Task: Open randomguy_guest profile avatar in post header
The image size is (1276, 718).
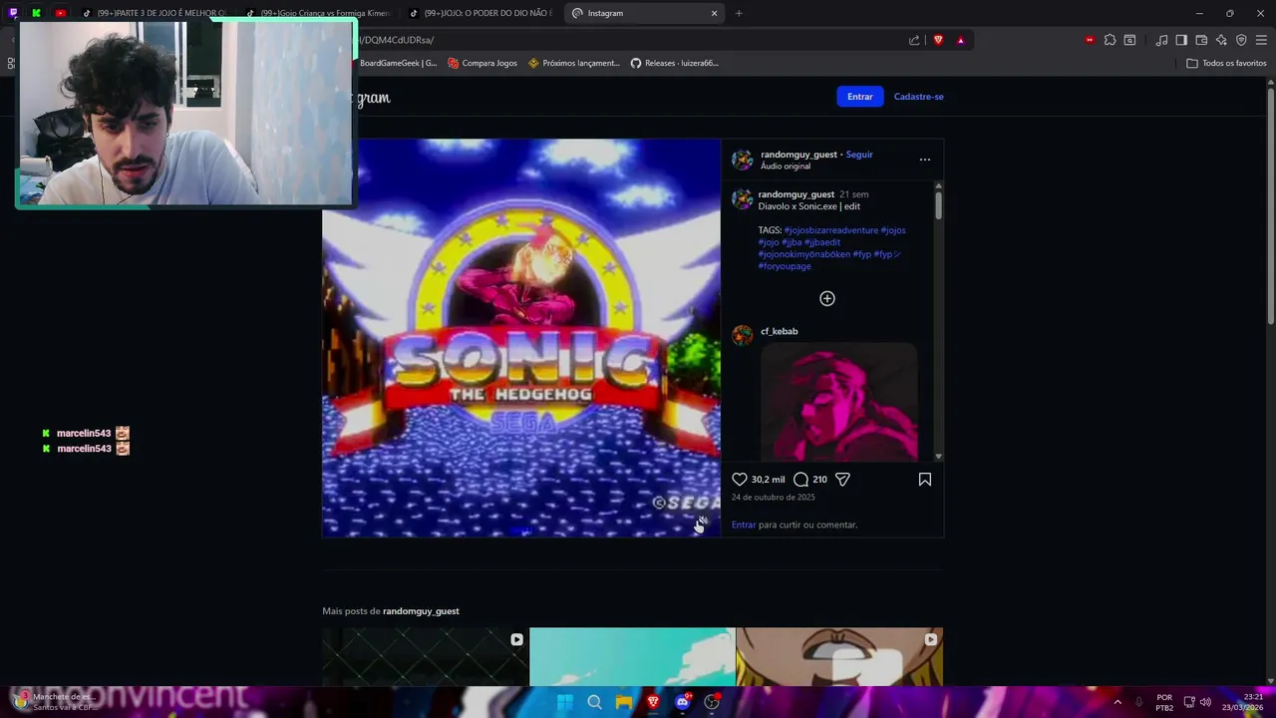Action: pyautogui.click(x=743, y=160)
